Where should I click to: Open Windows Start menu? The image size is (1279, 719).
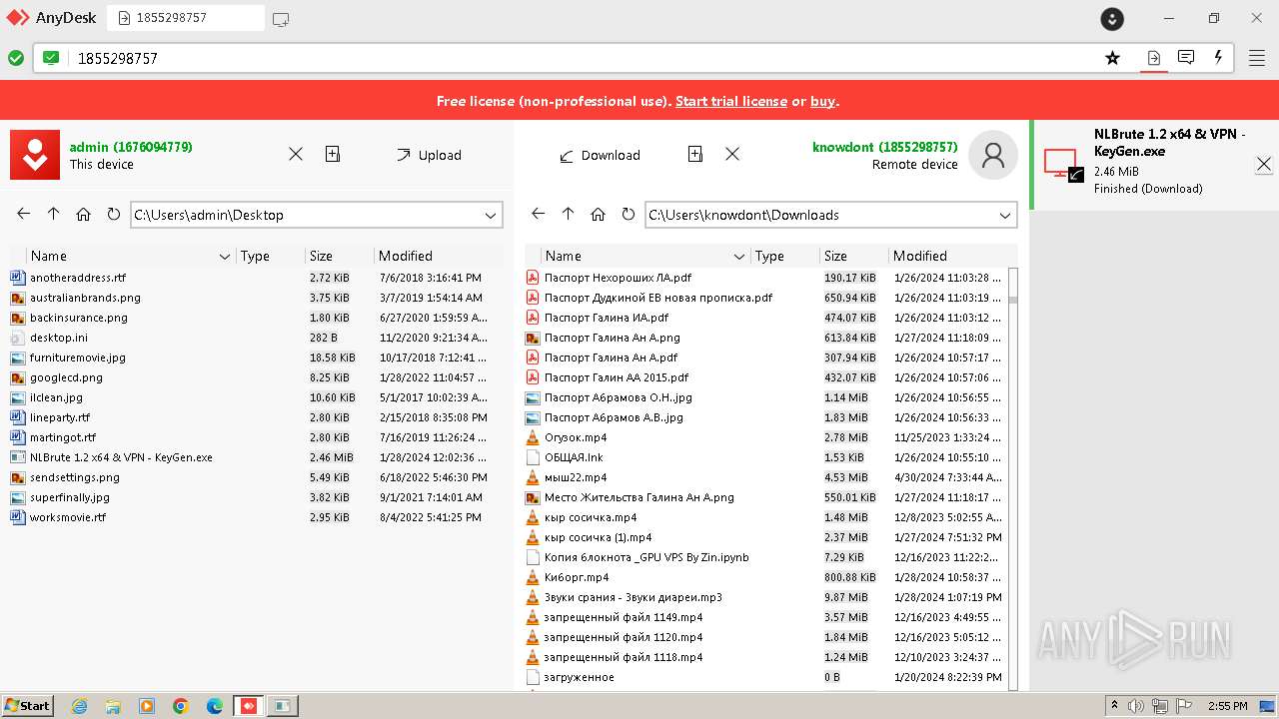pos(27,706)
